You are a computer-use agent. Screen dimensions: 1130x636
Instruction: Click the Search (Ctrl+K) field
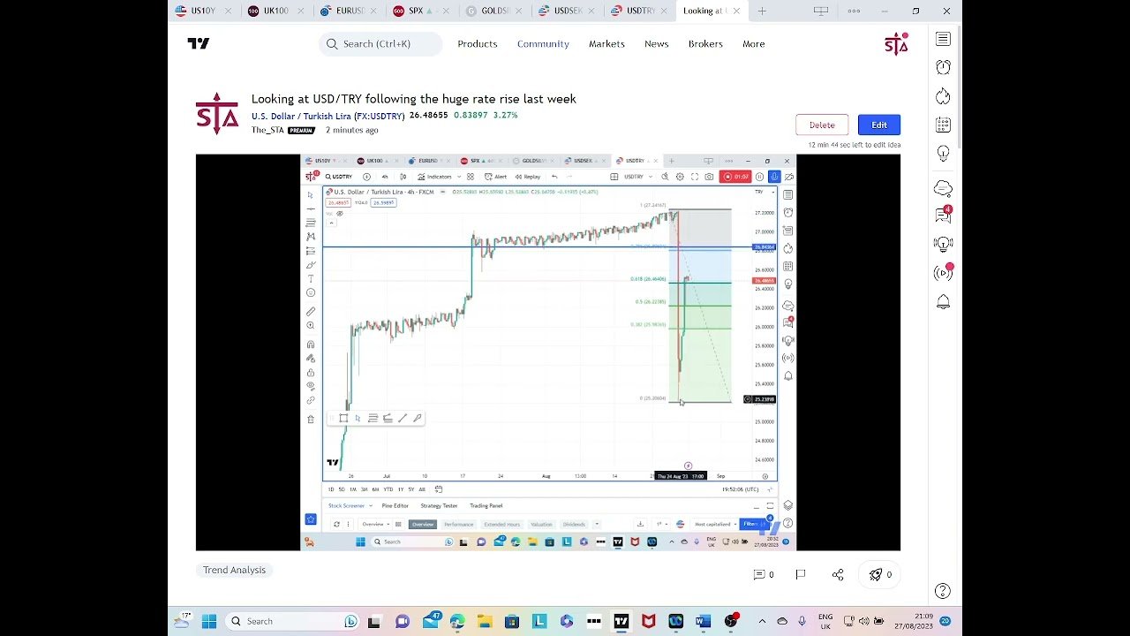coord(380,43)
